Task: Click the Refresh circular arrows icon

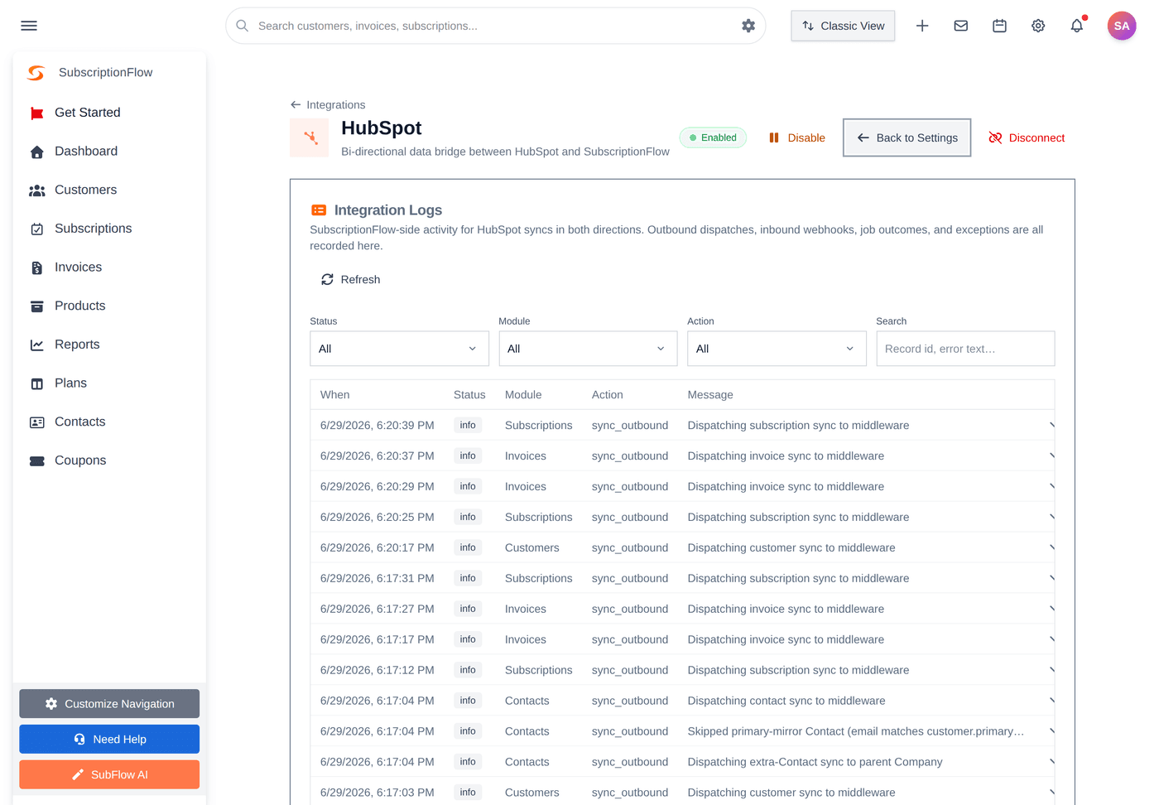Action: 327,280
